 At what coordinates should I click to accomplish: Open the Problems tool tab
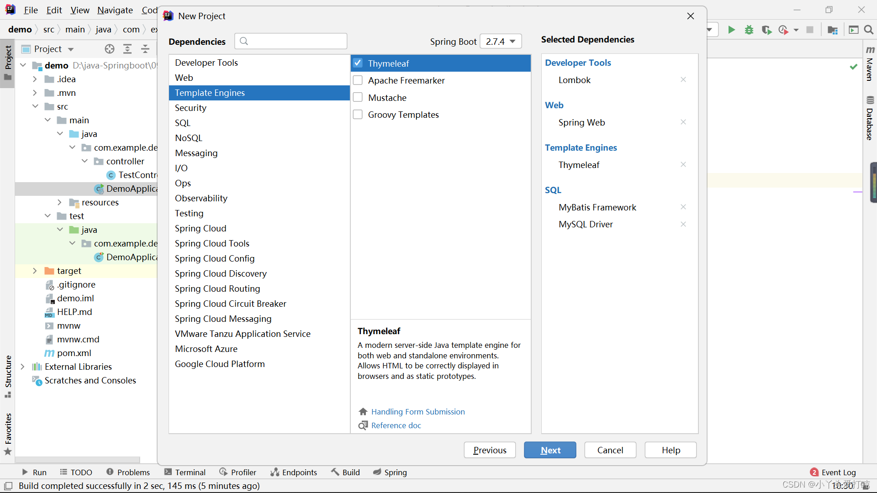(x=128, y=472)
